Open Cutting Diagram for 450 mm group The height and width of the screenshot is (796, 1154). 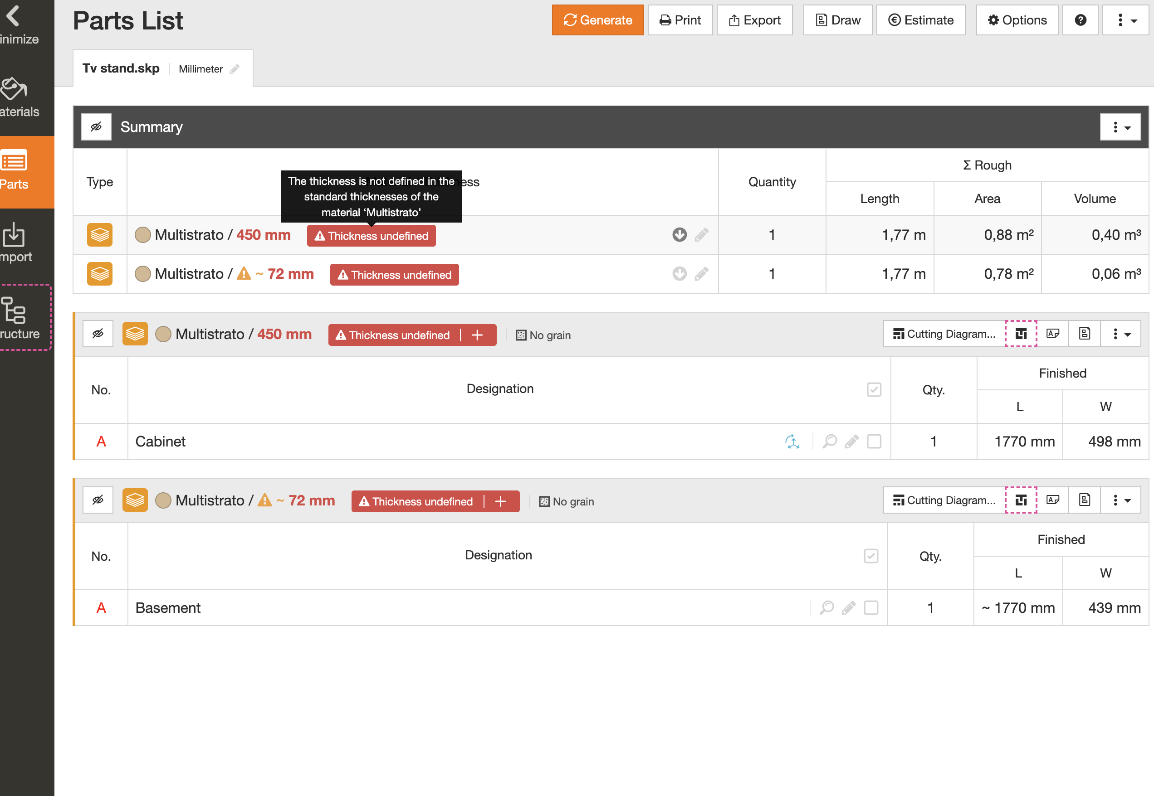(x=944, y=334)
